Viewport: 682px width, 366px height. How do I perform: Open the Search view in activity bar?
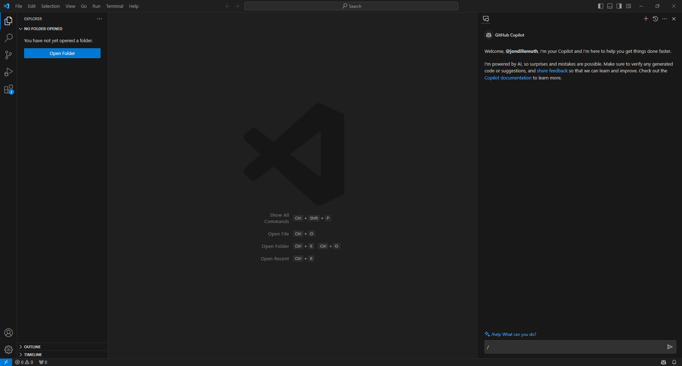pyautogui.click(x=9, y=38)
